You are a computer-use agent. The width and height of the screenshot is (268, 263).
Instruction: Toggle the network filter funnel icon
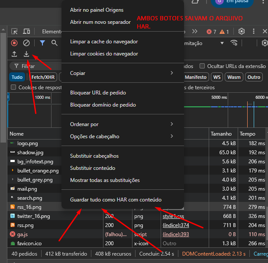click(x=42, y=43)
